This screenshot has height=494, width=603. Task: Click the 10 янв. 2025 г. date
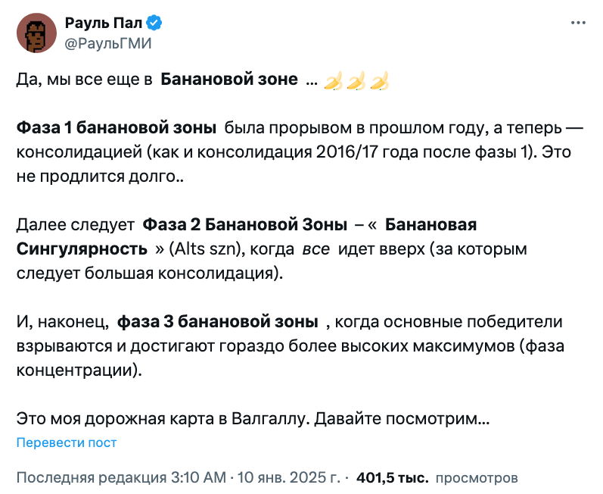click(x=288, y=478)
